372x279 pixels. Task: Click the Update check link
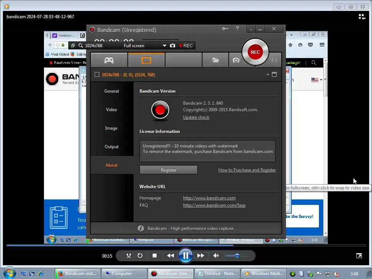[196, 117]
